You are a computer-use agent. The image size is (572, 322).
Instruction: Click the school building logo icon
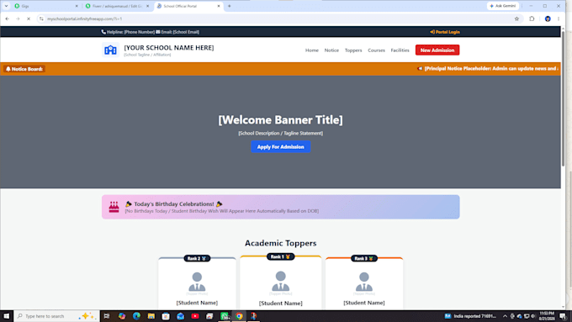(x=110, y=50)
